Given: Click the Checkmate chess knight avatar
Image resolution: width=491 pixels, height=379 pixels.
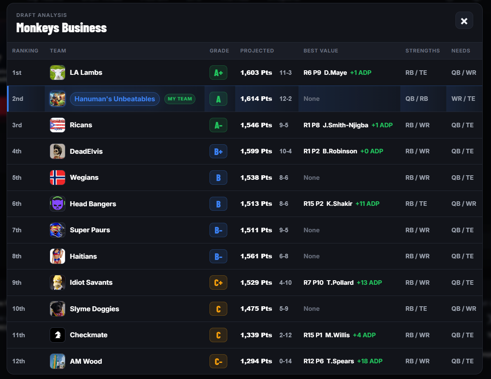Looking at the screenshot, I should 58,335.
